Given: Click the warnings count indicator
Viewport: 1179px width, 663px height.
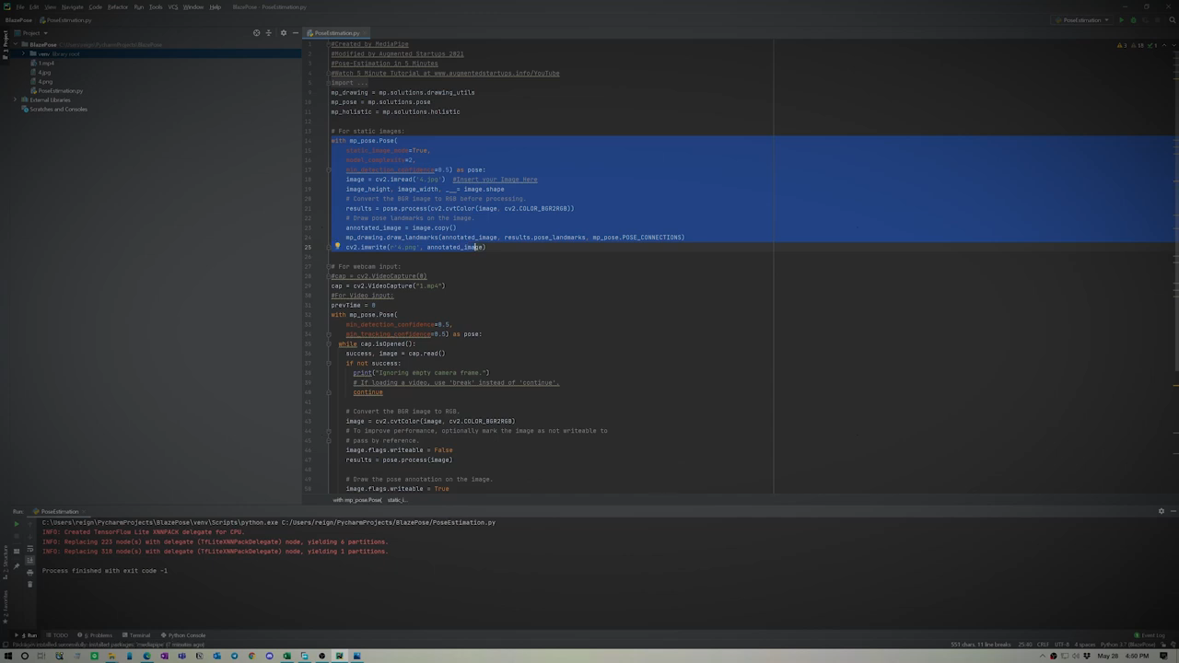Looking at the screenshot, I should [x=1122, y=45].
